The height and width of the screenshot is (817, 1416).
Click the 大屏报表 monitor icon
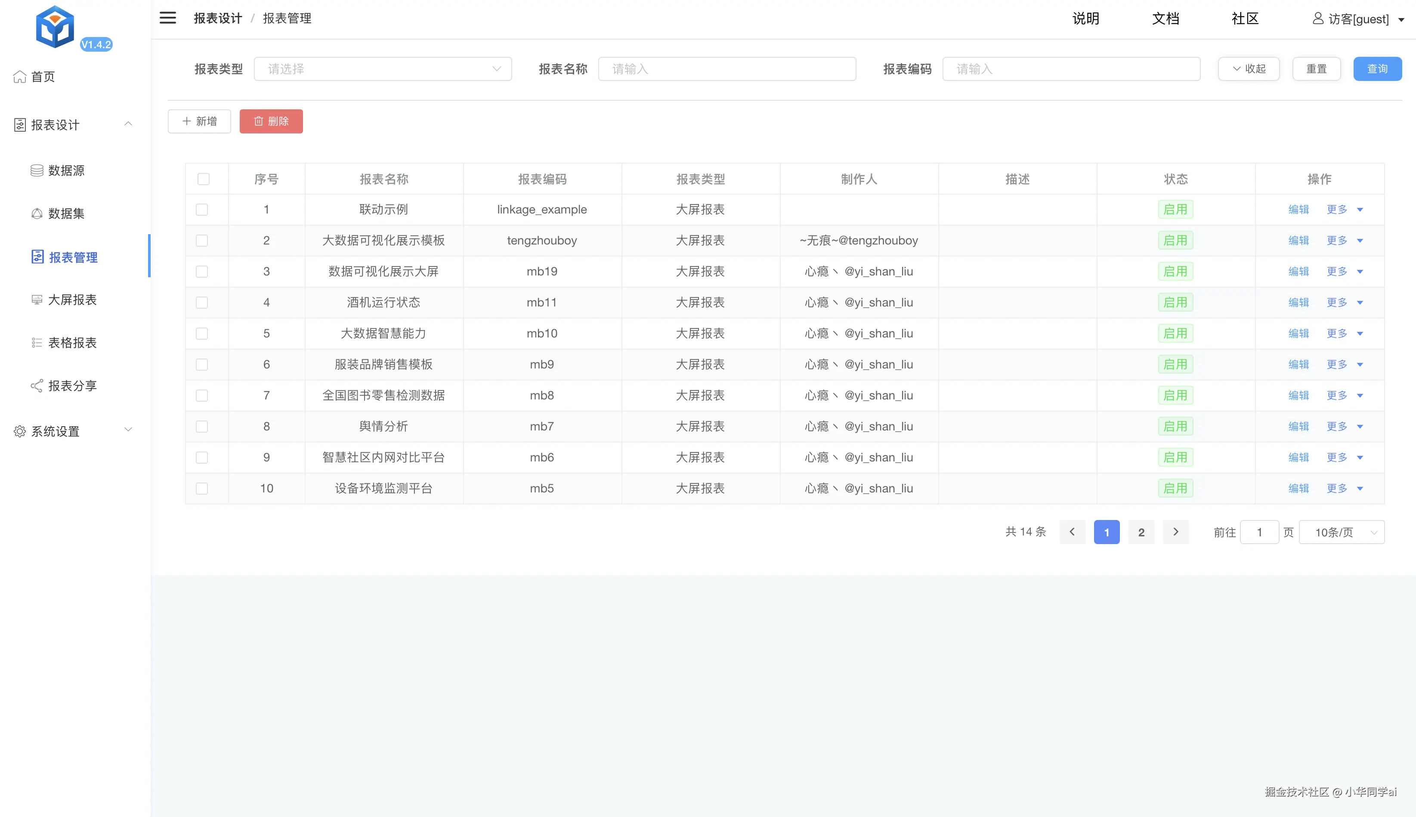point(37,300)
